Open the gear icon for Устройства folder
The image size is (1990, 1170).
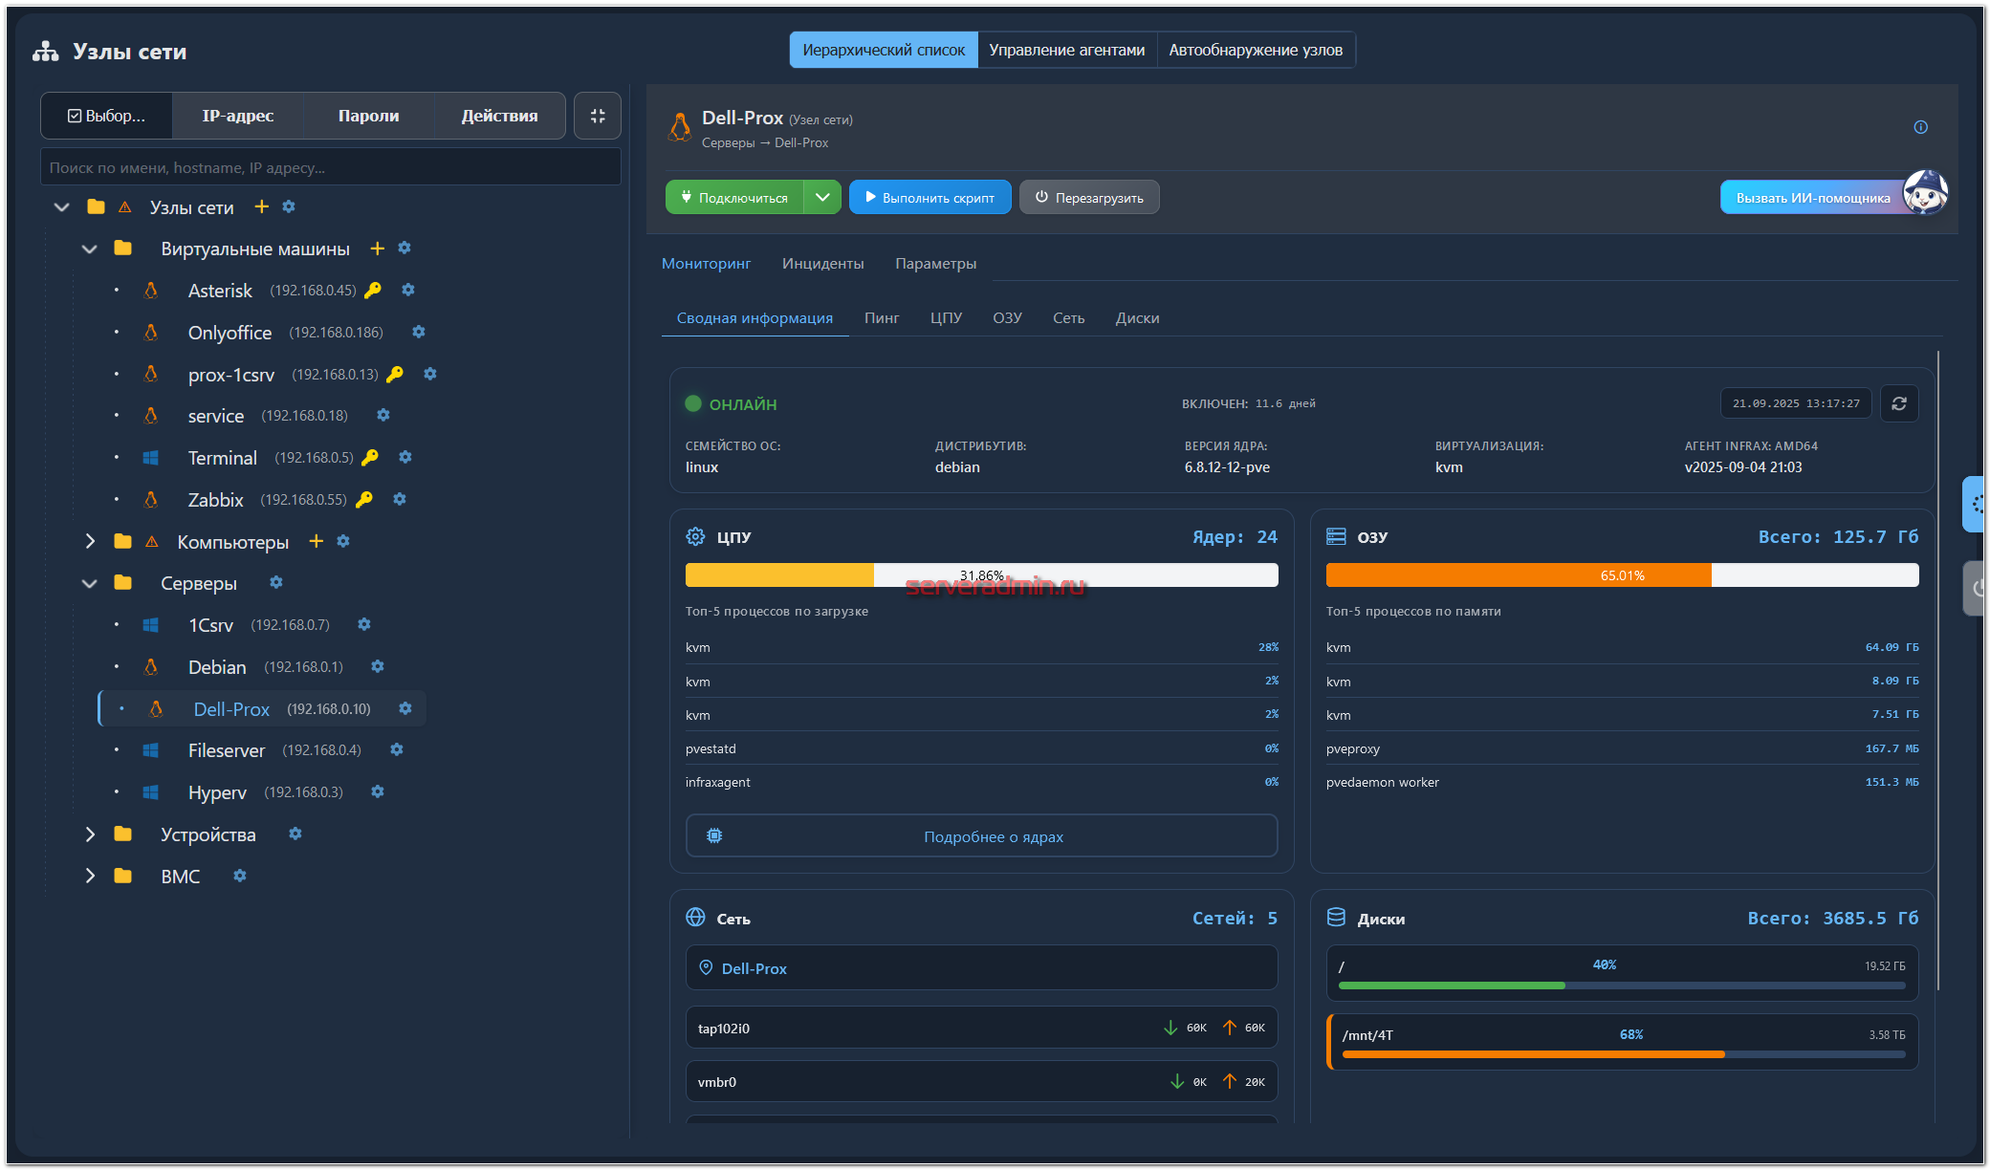(295, 834)
